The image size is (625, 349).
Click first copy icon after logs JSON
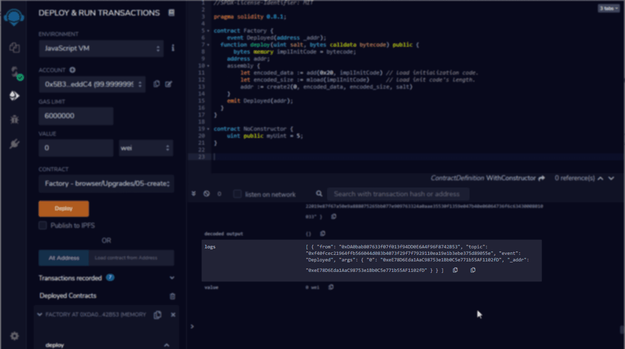pyautogui.click(x=455, y=270)
